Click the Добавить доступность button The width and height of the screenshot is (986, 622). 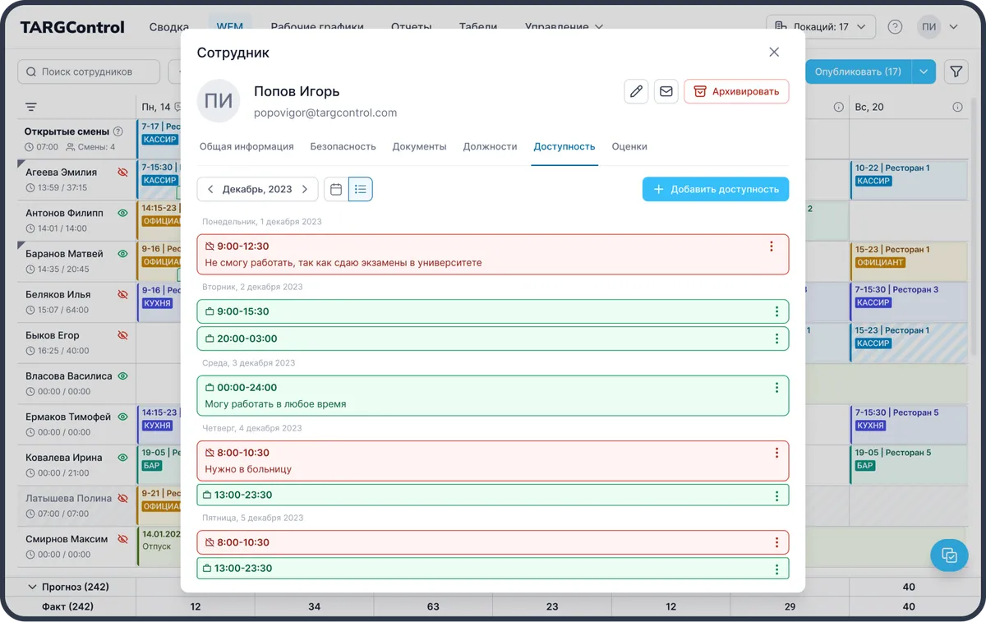[716, 189]
